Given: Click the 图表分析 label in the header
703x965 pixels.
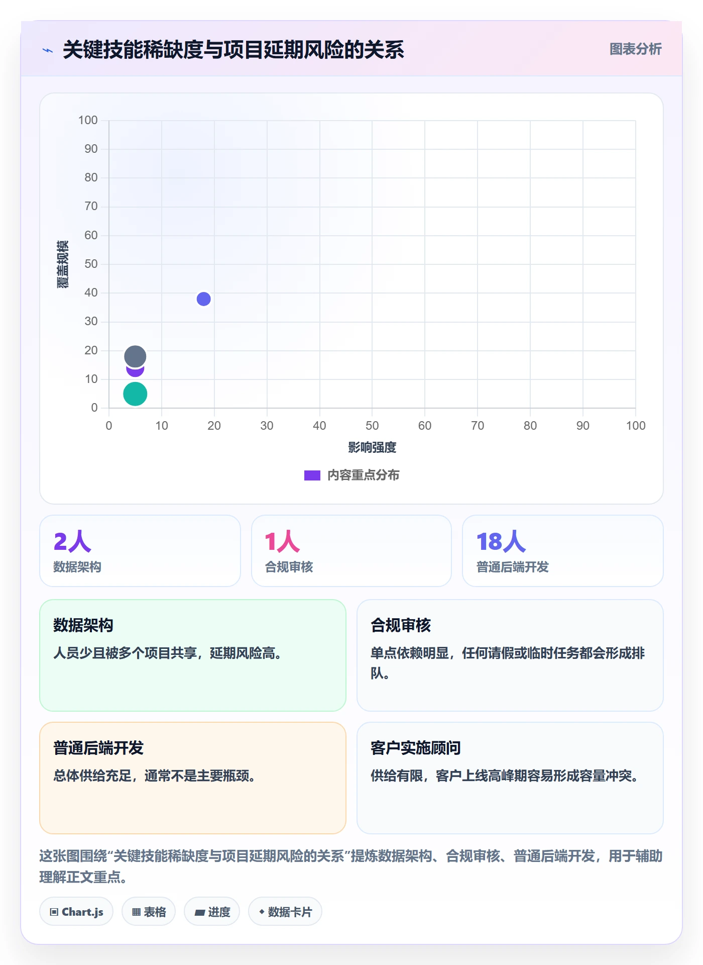Looking at the screenshot, I should tap(635, 49).
